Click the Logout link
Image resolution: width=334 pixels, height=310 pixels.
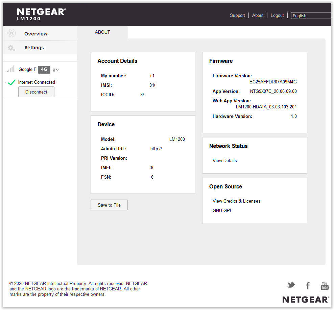pos(277,15)
